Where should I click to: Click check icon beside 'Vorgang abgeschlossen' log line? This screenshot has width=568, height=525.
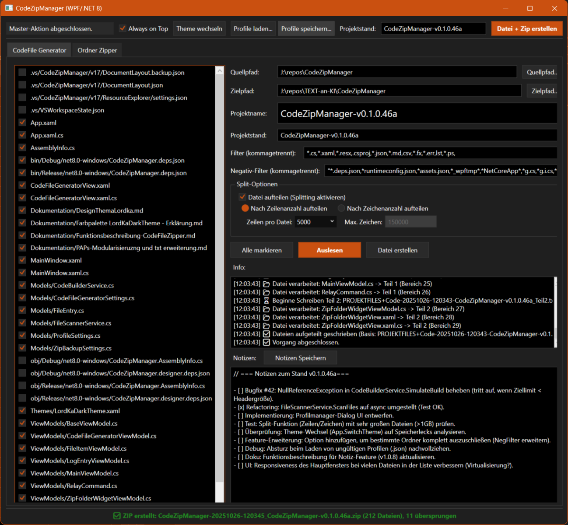point(266,343)
